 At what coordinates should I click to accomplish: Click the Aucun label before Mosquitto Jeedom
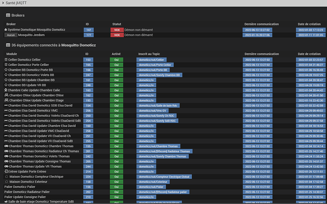click(x=11, y=35)
